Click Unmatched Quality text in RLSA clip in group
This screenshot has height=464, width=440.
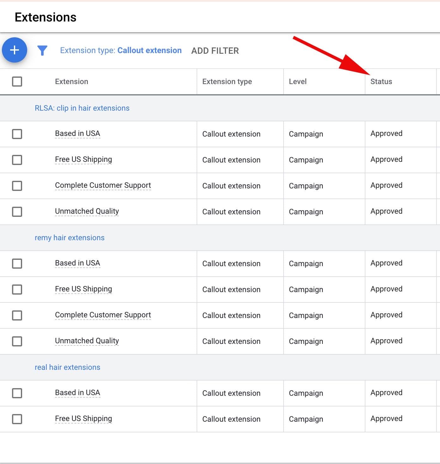[87, 211]
